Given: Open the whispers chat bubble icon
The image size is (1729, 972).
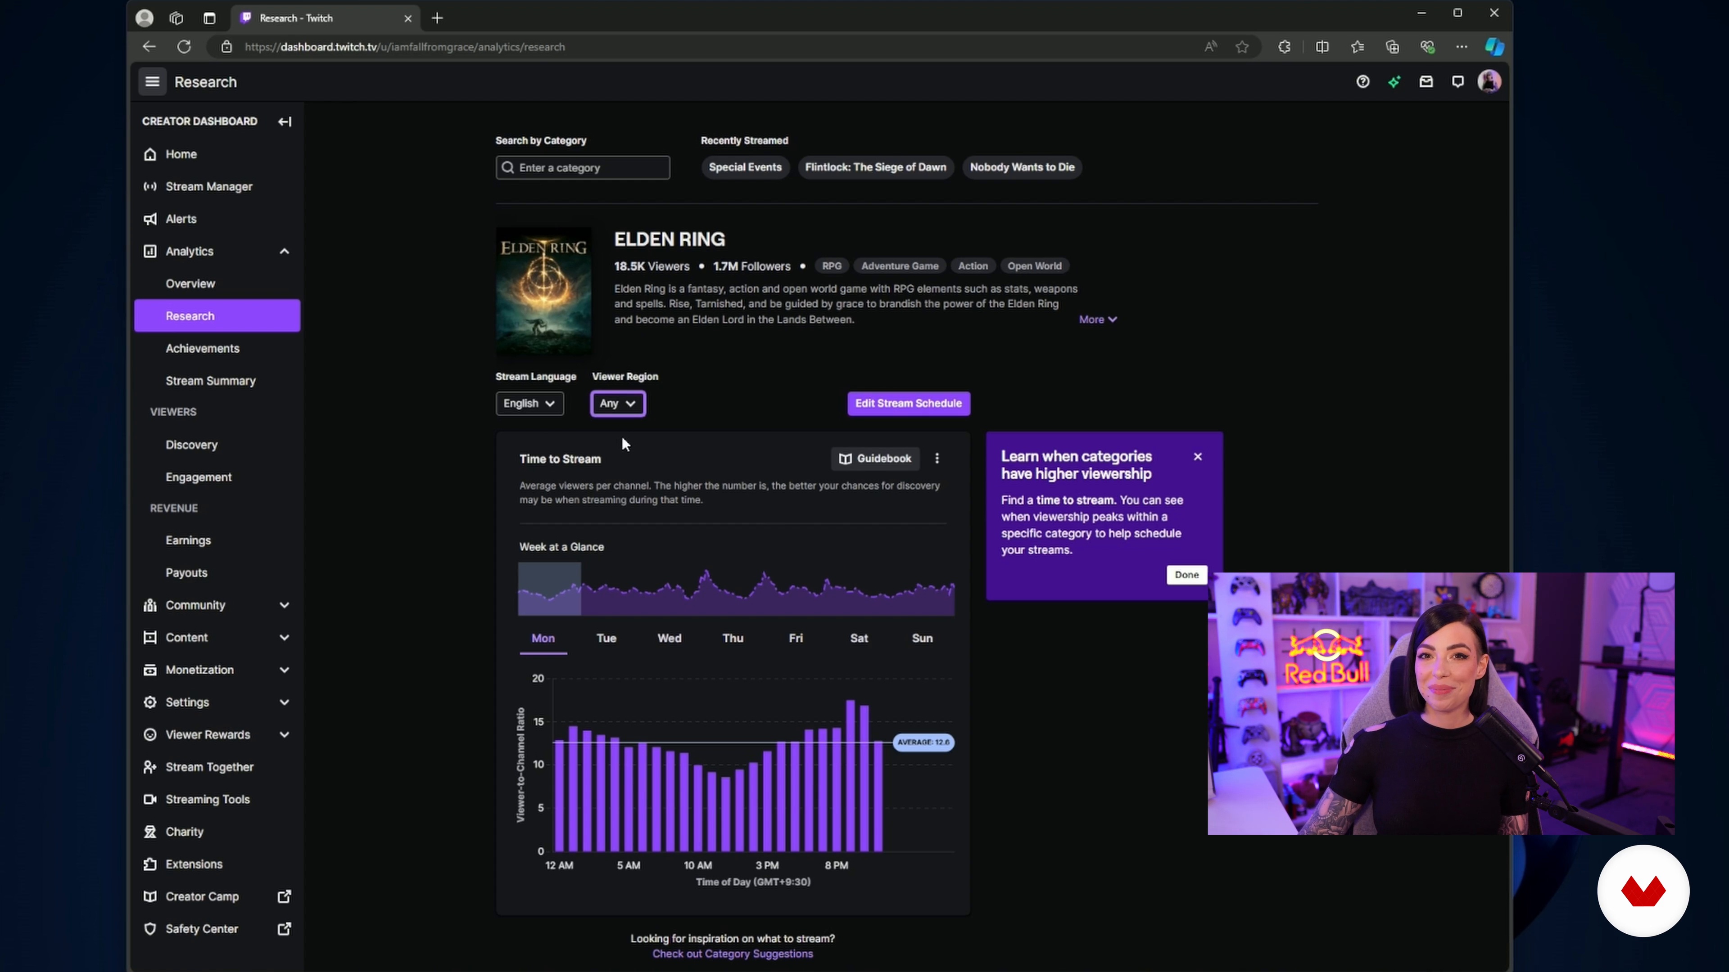Looking at the screenshot, I should (1457, 82).
